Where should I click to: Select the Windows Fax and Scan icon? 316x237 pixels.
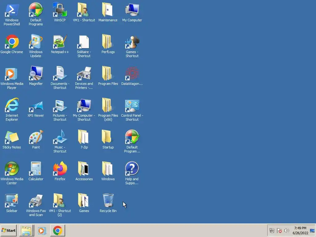[x=36, y=201]
